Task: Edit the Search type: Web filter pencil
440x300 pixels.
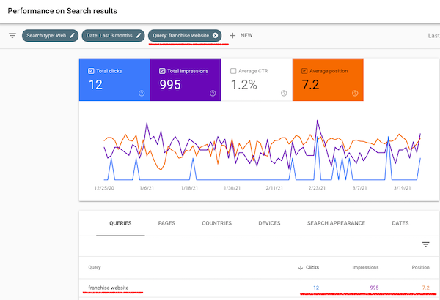Action: pos(73,35)
